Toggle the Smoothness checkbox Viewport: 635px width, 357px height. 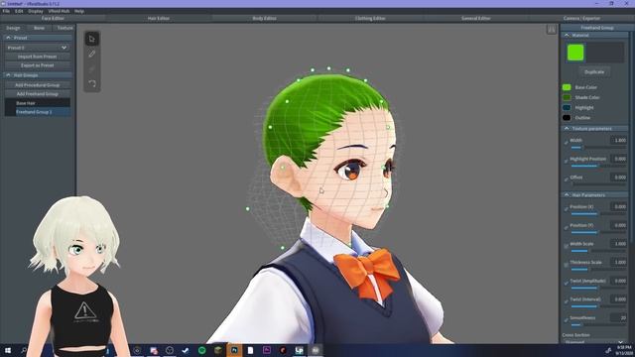click(567, 319)
